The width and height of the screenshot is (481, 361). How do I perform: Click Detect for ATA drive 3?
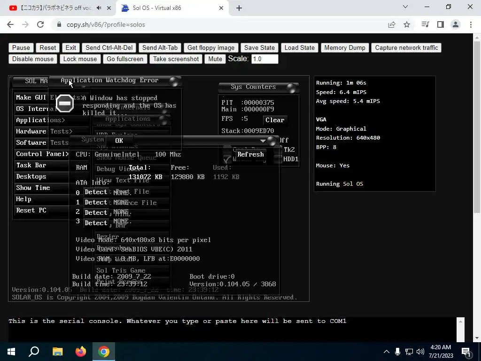[96, 223]
